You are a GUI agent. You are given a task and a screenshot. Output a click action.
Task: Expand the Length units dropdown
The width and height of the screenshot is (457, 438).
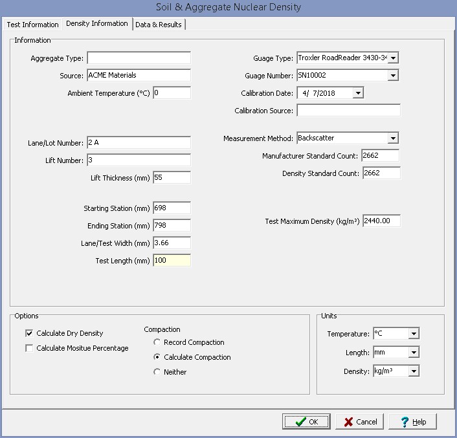(414, 353)
